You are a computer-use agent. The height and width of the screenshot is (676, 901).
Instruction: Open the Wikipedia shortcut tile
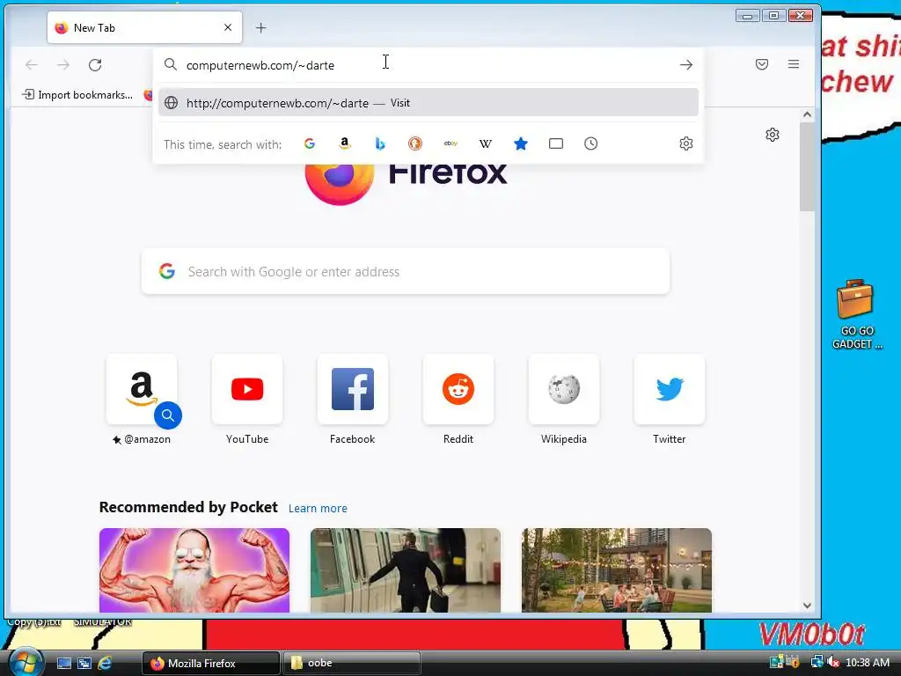tap(564, 389)
